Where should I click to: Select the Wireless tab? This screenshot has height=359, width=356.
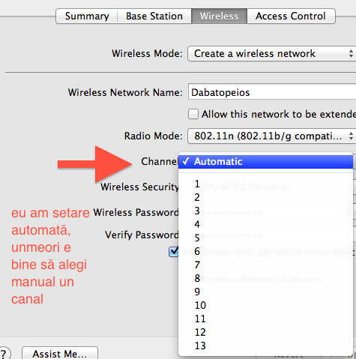[x=219, y=16]
